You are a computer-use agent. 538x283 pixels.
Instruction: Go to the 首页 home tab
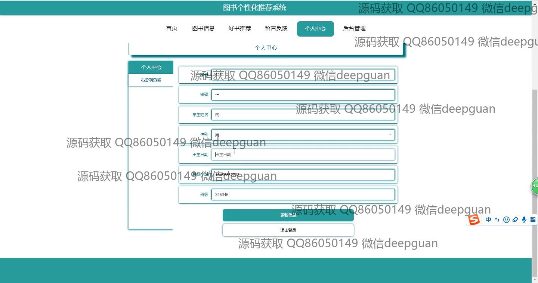[171, 28]
